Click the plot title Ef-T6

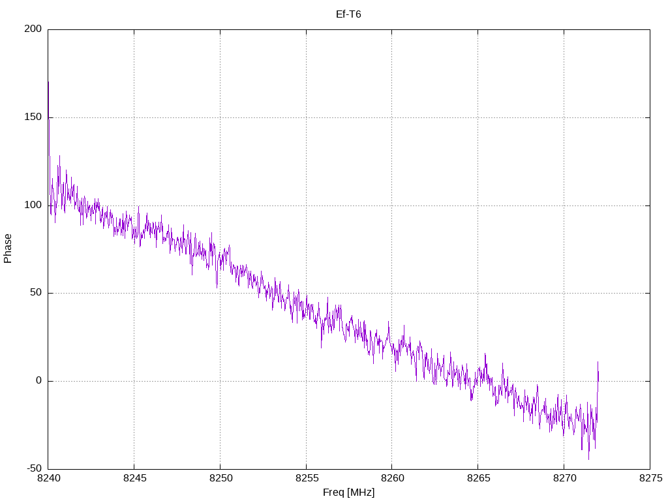pos(348,14)
